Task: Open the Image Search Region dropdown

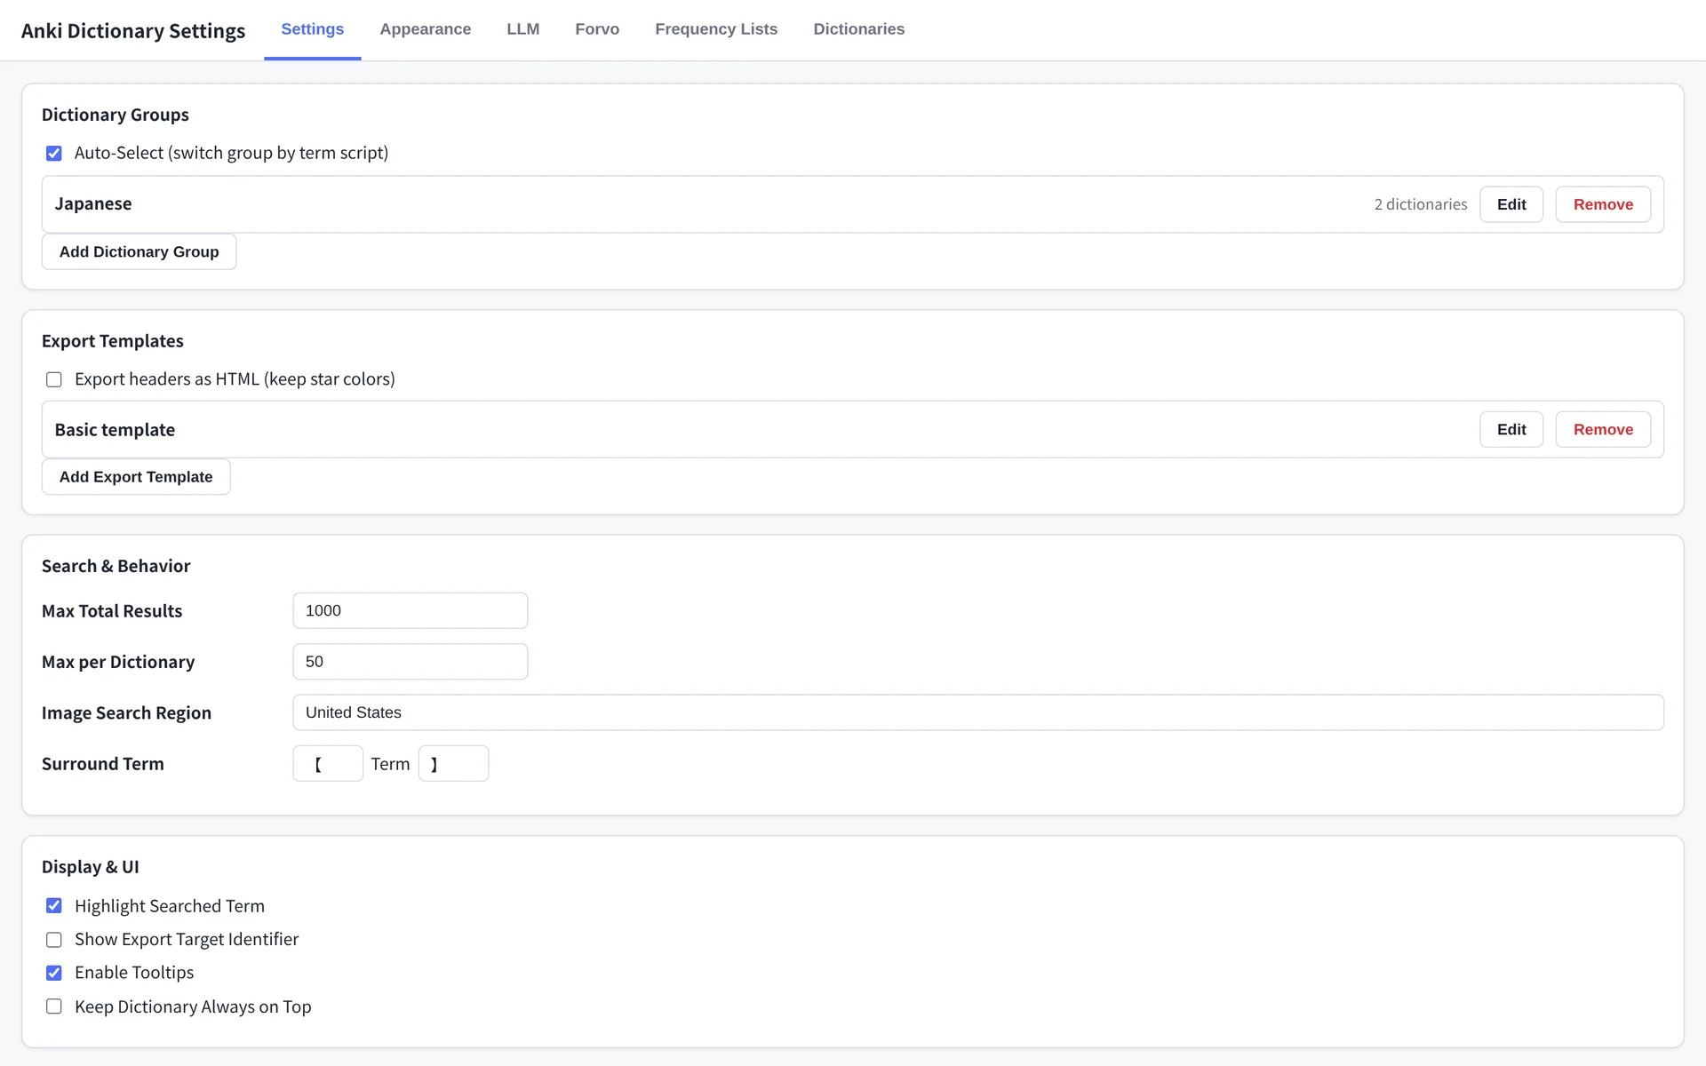Action: tap(977, 712)
